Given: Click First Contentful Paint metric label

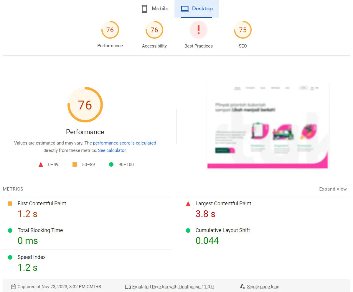Looking at the screenshot, I should (x=42, y=204).
